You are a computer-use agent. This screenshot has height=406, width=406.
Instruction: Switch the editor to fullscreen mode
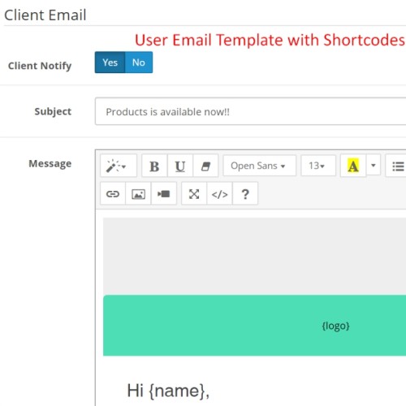tap(194, 193)
